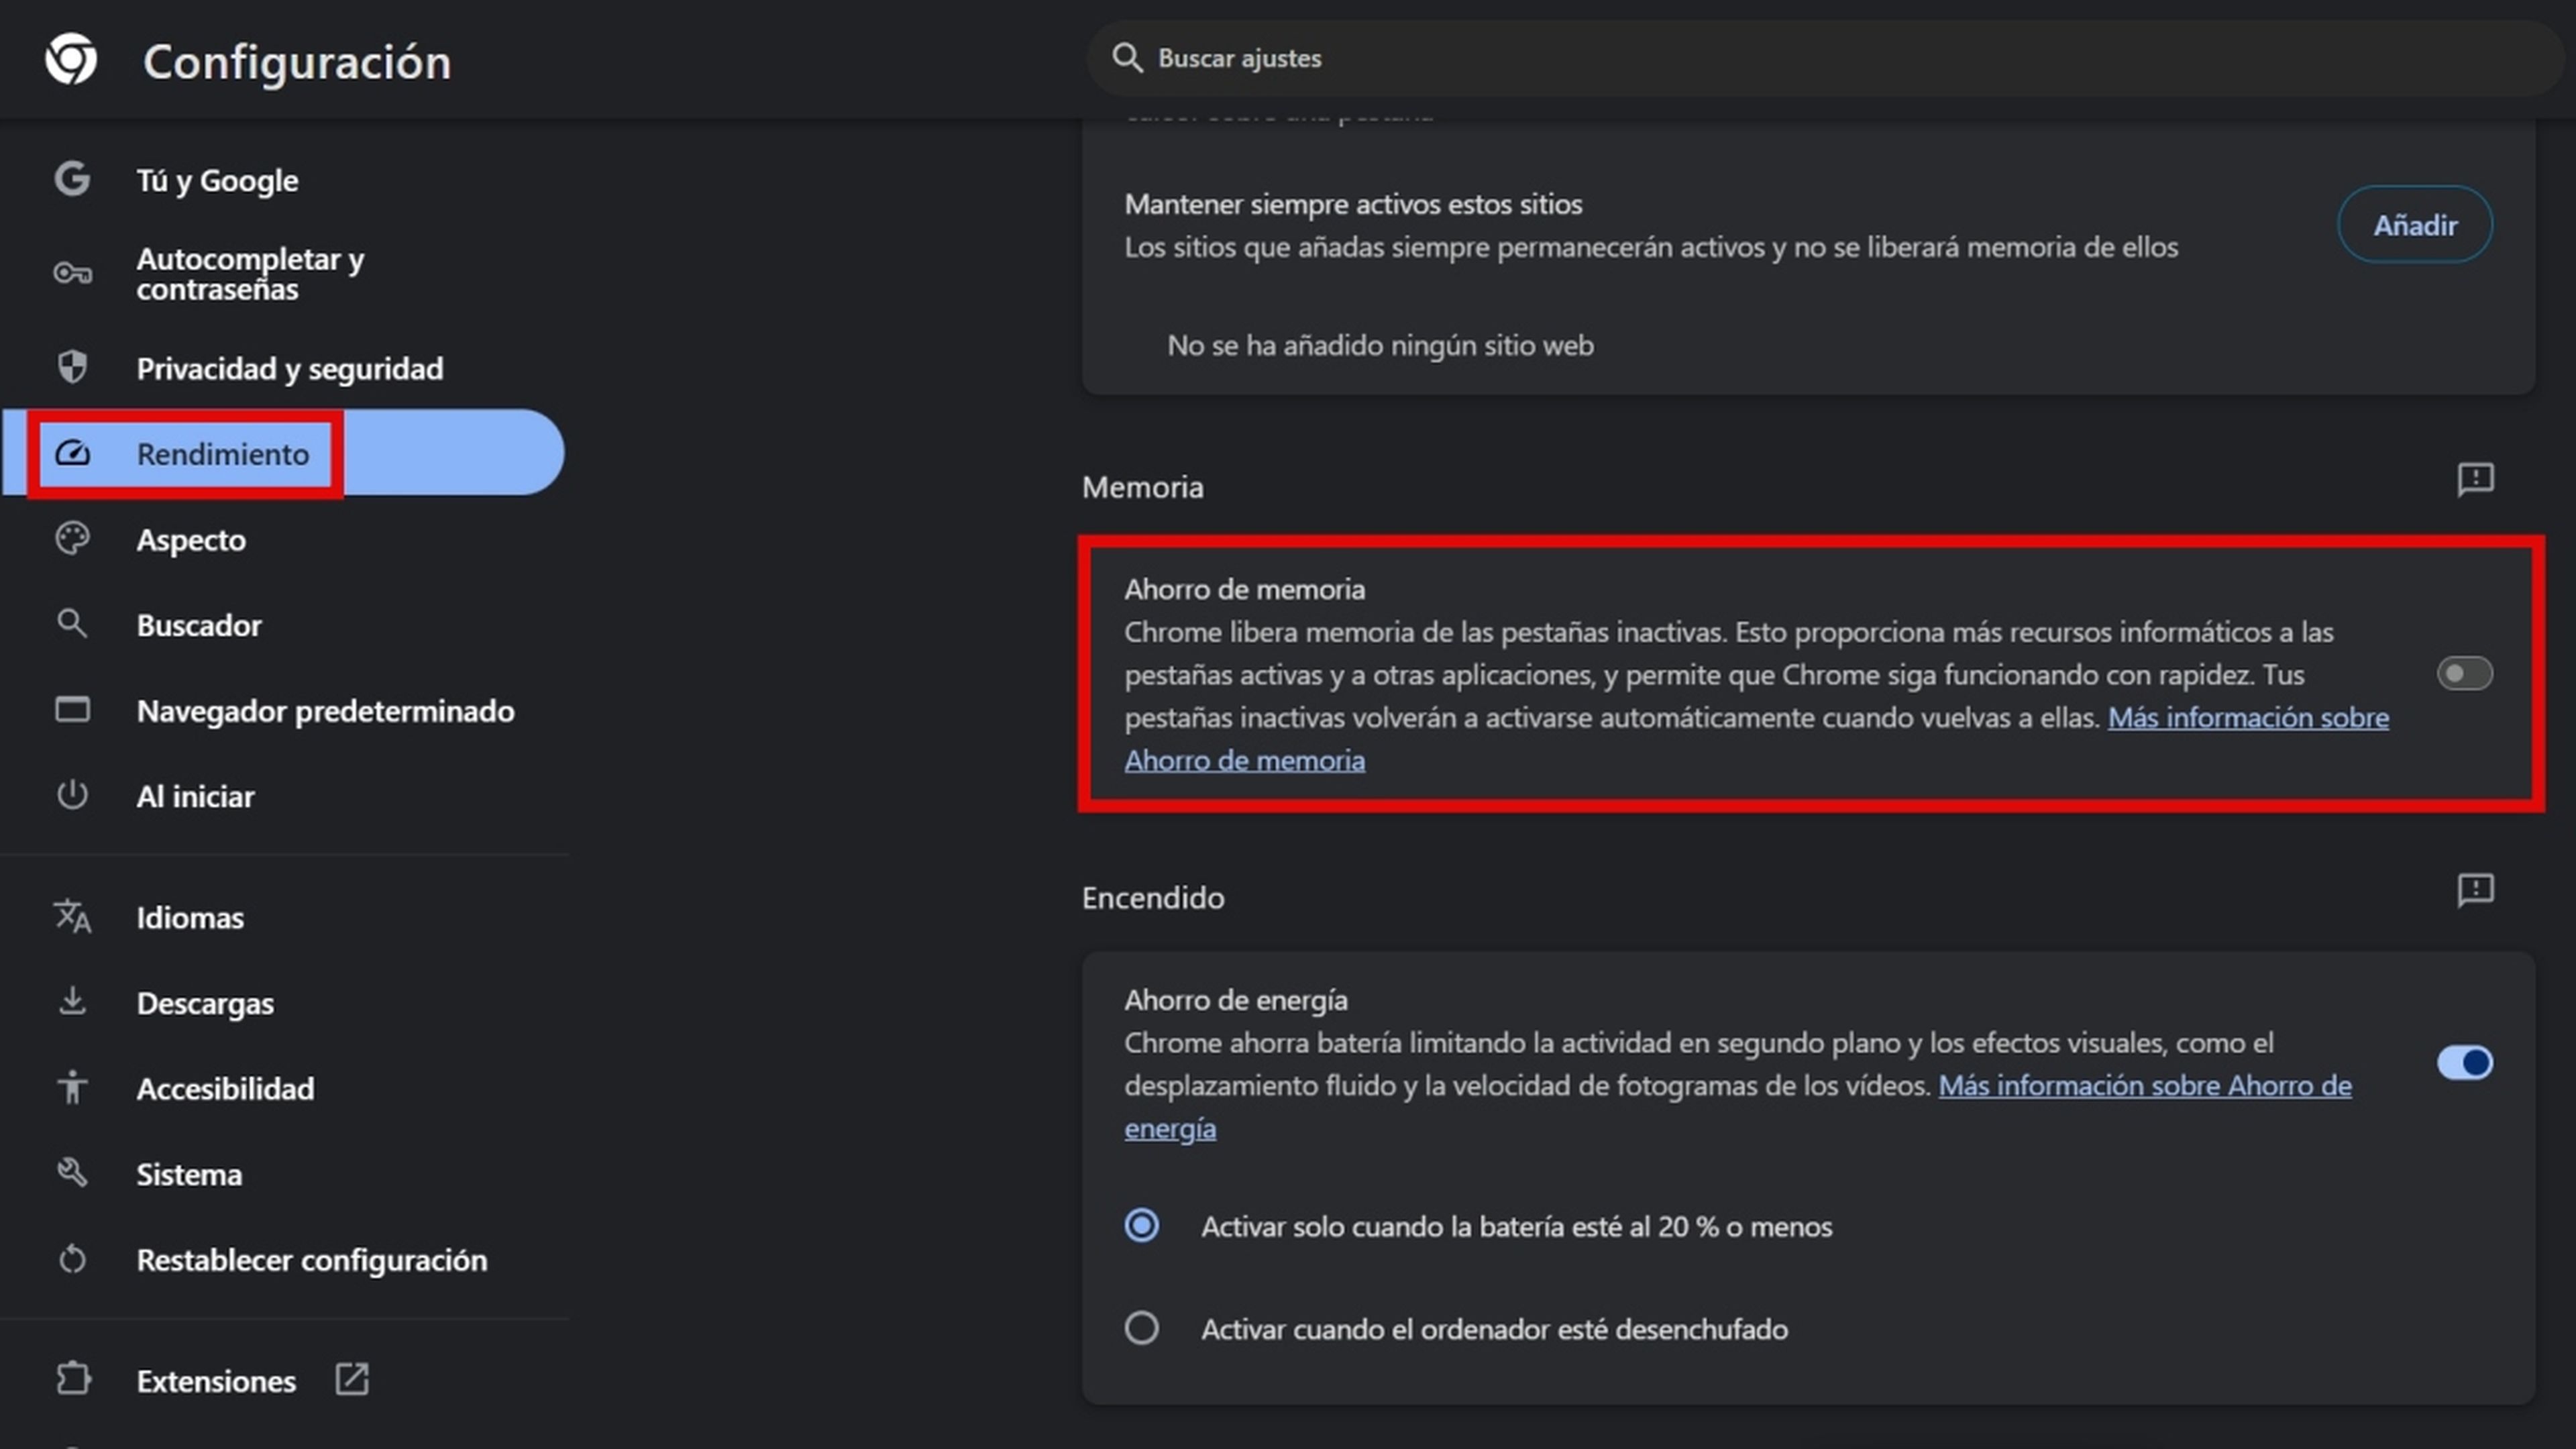Click the magnifier icon for Buscador
This screenshot has height=1449, width=2576.
coord(72,624)
